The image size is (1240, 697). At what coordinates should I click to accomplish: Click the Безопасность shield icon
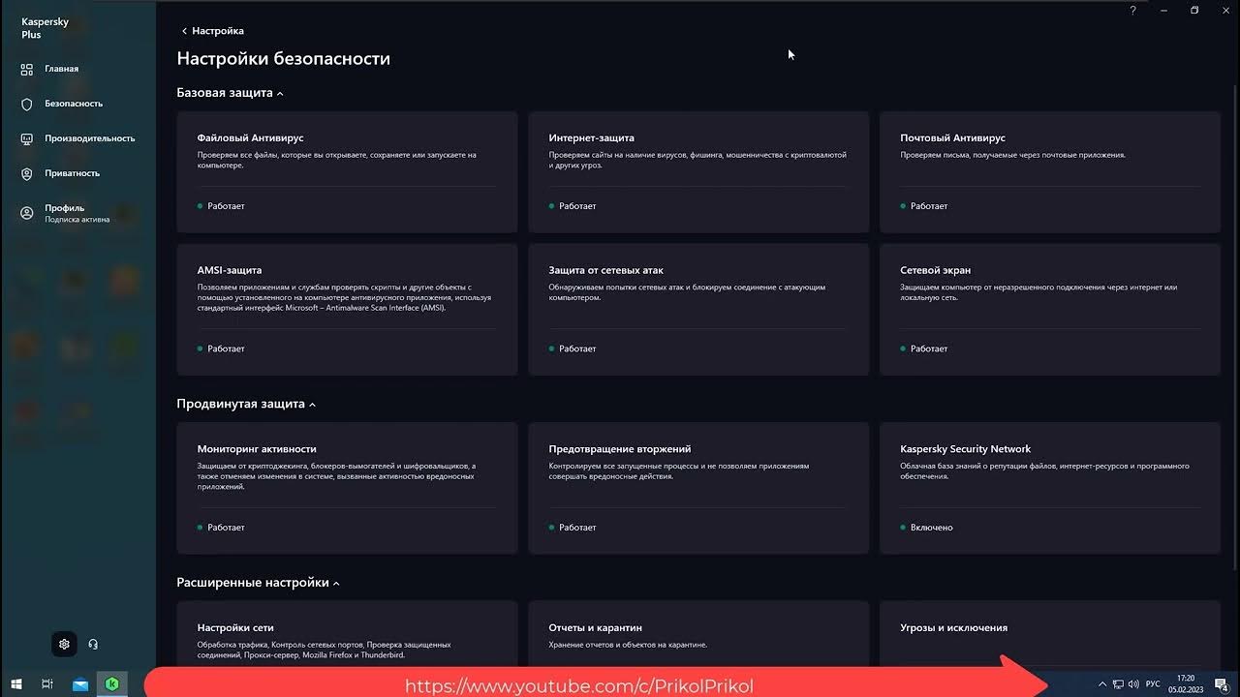(27, 104)
